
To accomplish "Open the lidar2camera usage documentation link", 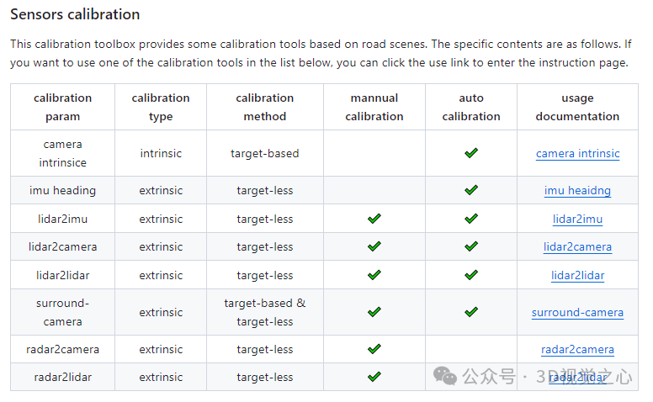I will [x=577, y=246].
